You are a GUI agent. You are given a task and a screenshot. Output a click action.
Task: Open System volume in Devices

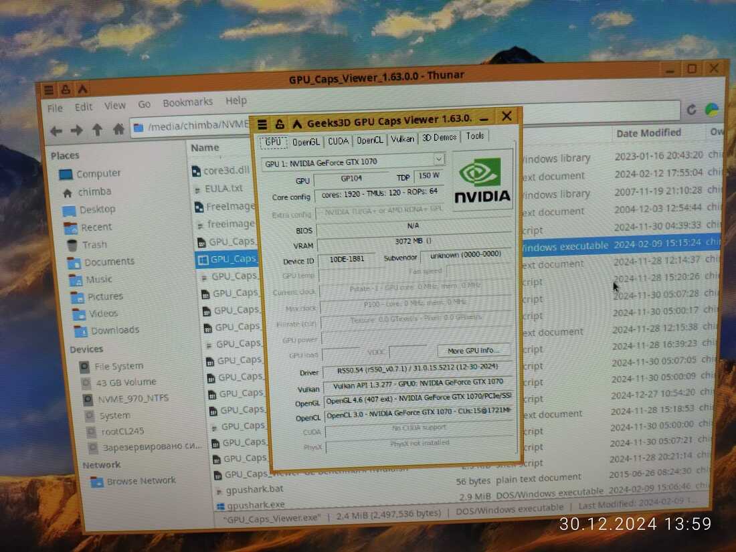tap(108, 416)
